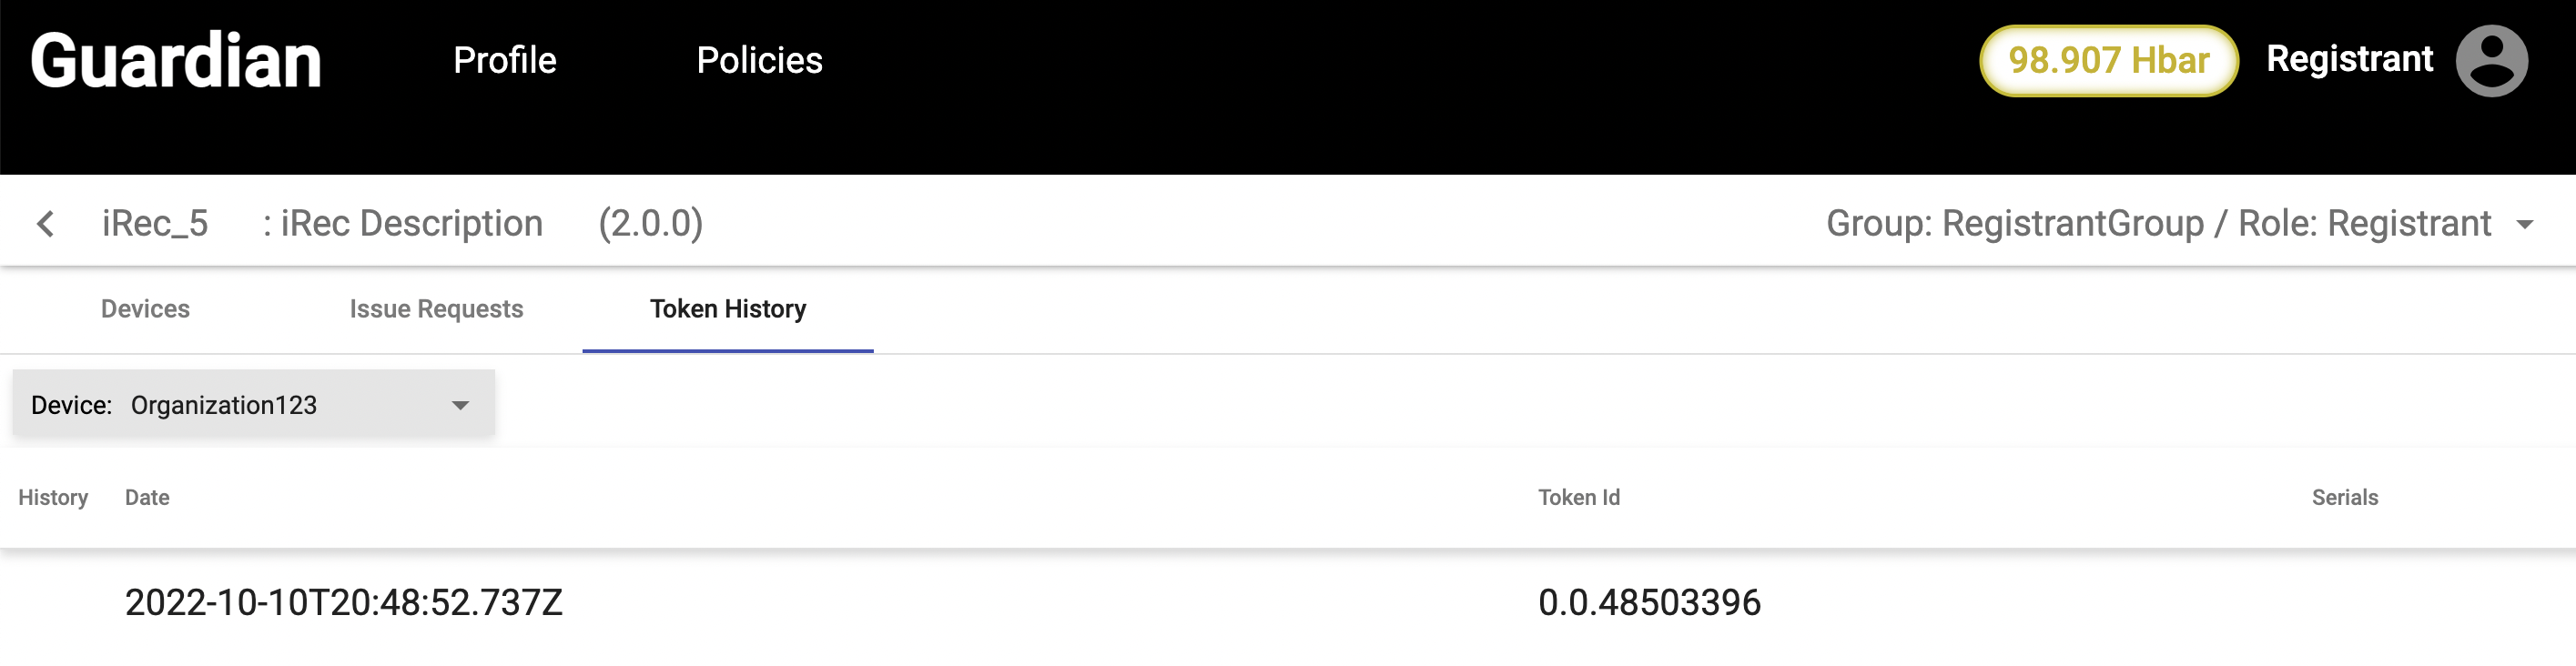
Task: Click the Registrant username label
Action: pos(2349,59)
